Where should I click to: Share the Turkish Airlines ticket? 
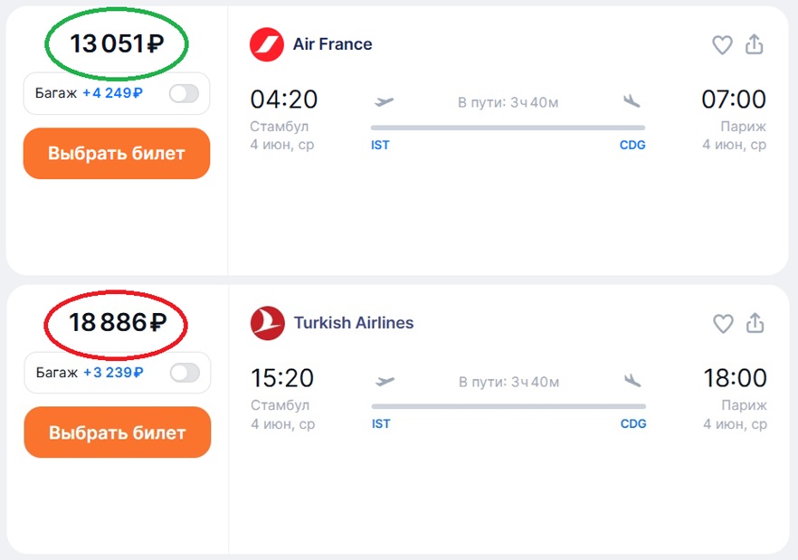click(755, 323)
